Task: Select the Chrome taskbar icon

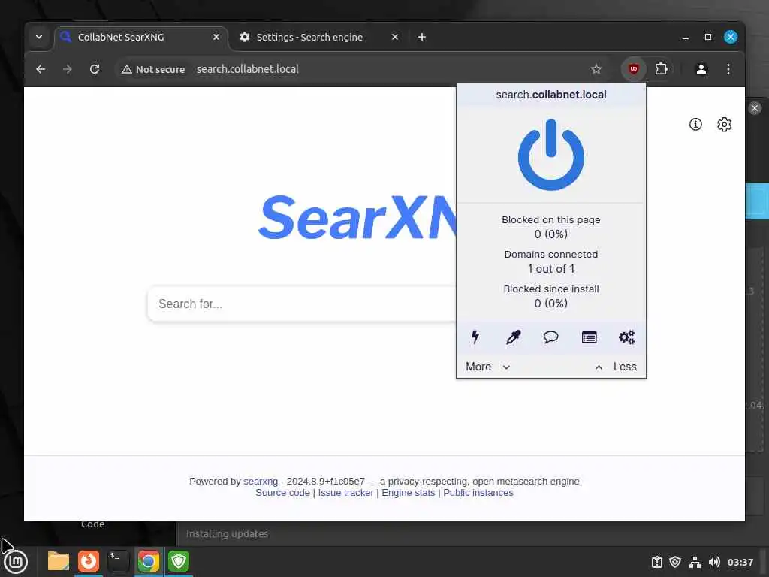Action: point(148,562)
